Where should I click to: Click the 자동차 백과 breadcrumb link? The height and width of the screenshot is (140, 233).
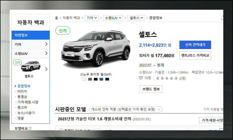[71, 18]
